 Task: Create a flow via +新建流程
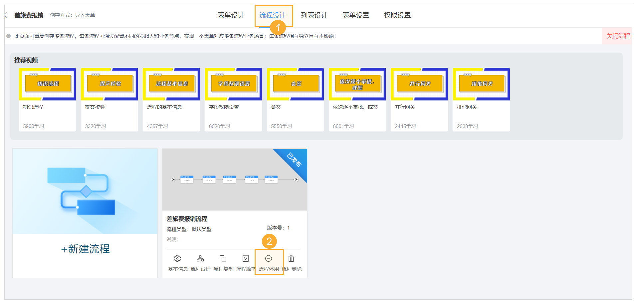pos(85,249)
